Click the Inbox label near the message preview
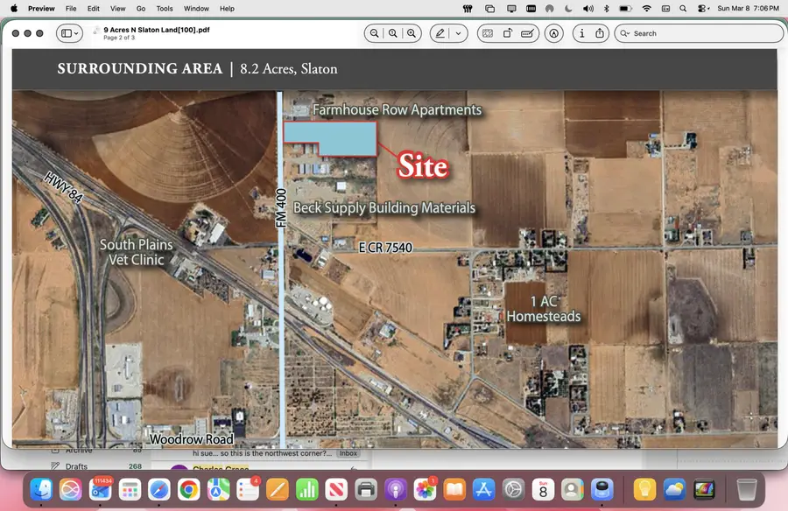The image size is (788, 511). [348, 453]
